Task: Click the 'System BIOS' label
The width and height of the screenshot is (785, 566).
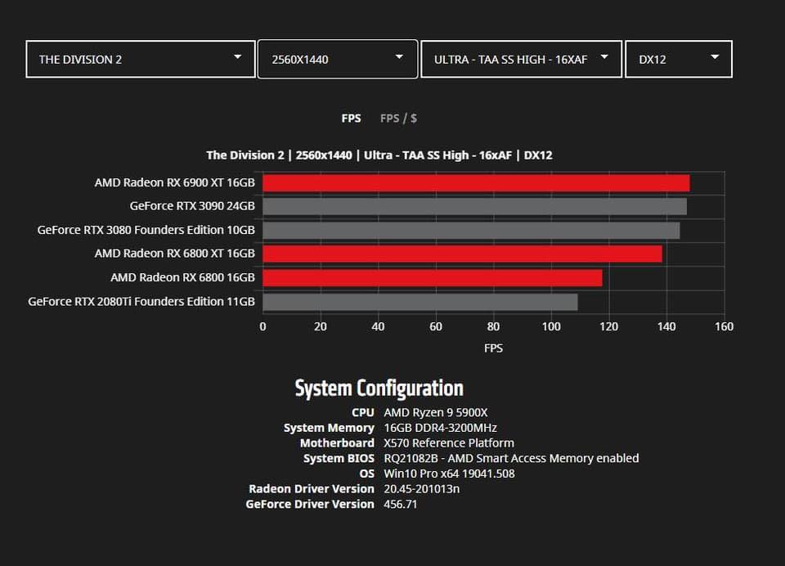Action: pos(339,458)
